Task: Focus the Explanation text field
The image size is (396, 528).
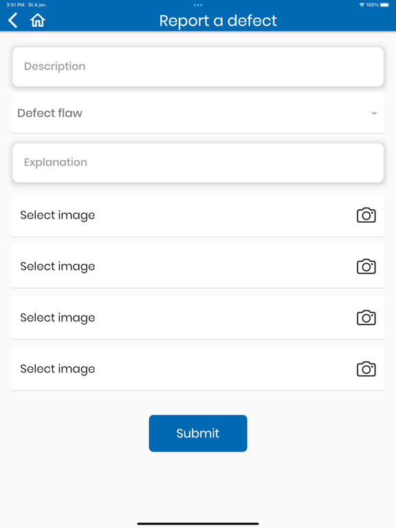Action: click(198, 163)
